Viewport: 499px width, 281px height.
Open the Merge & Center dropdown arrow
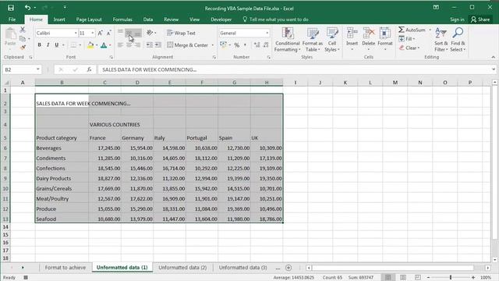(213, 45)
